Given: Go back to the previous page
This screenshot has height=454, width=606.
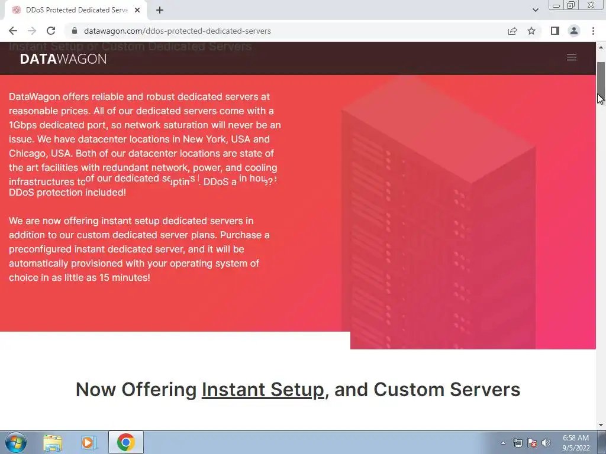Looking at the screenshot, I should 13,31.
